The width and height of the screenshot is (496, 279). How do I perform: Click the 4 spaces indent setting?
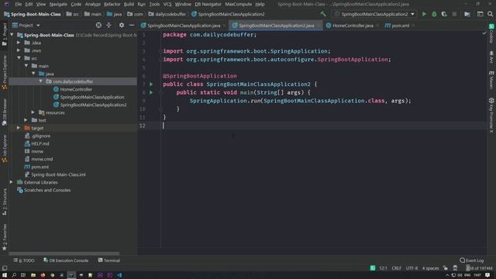click(x=430, y=268)
